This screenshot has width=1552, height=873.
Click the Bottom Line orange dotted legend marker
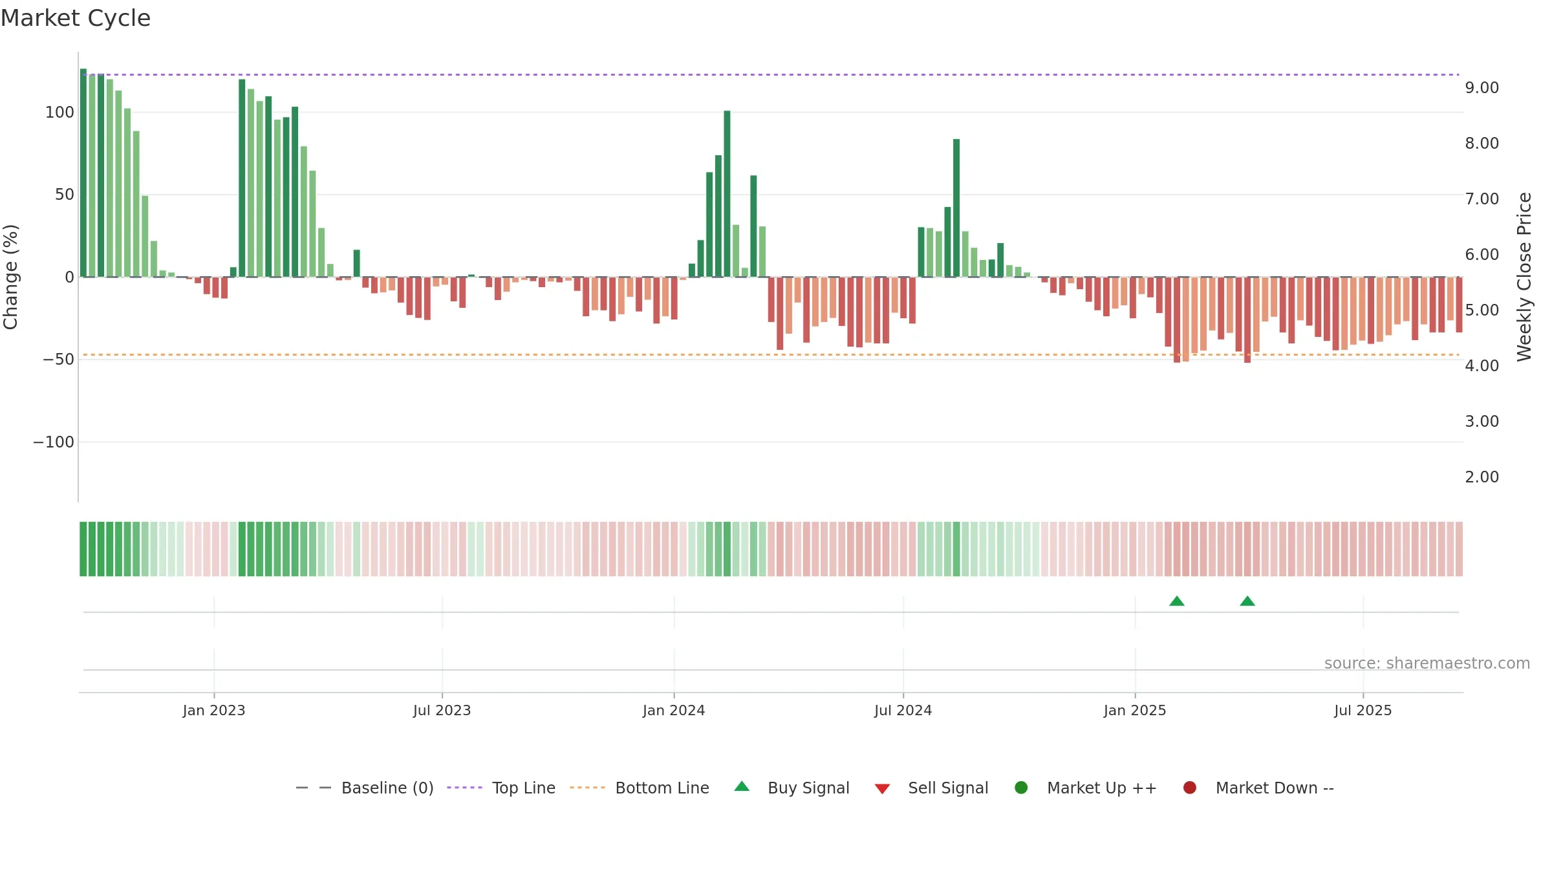587,788
